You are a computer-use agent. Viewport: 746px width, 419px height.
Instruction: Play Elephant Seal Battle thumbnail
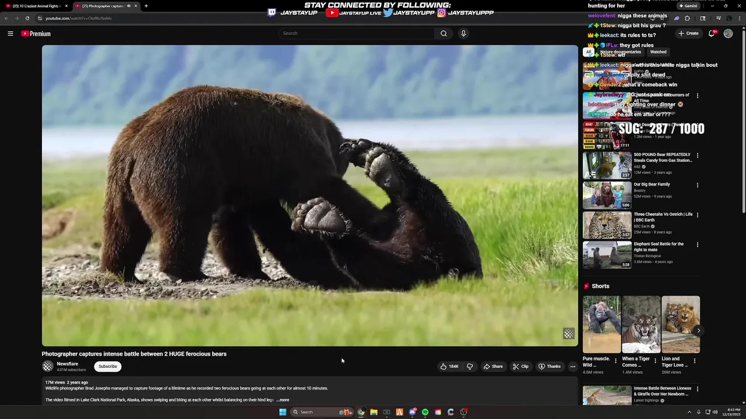[607, 255]
